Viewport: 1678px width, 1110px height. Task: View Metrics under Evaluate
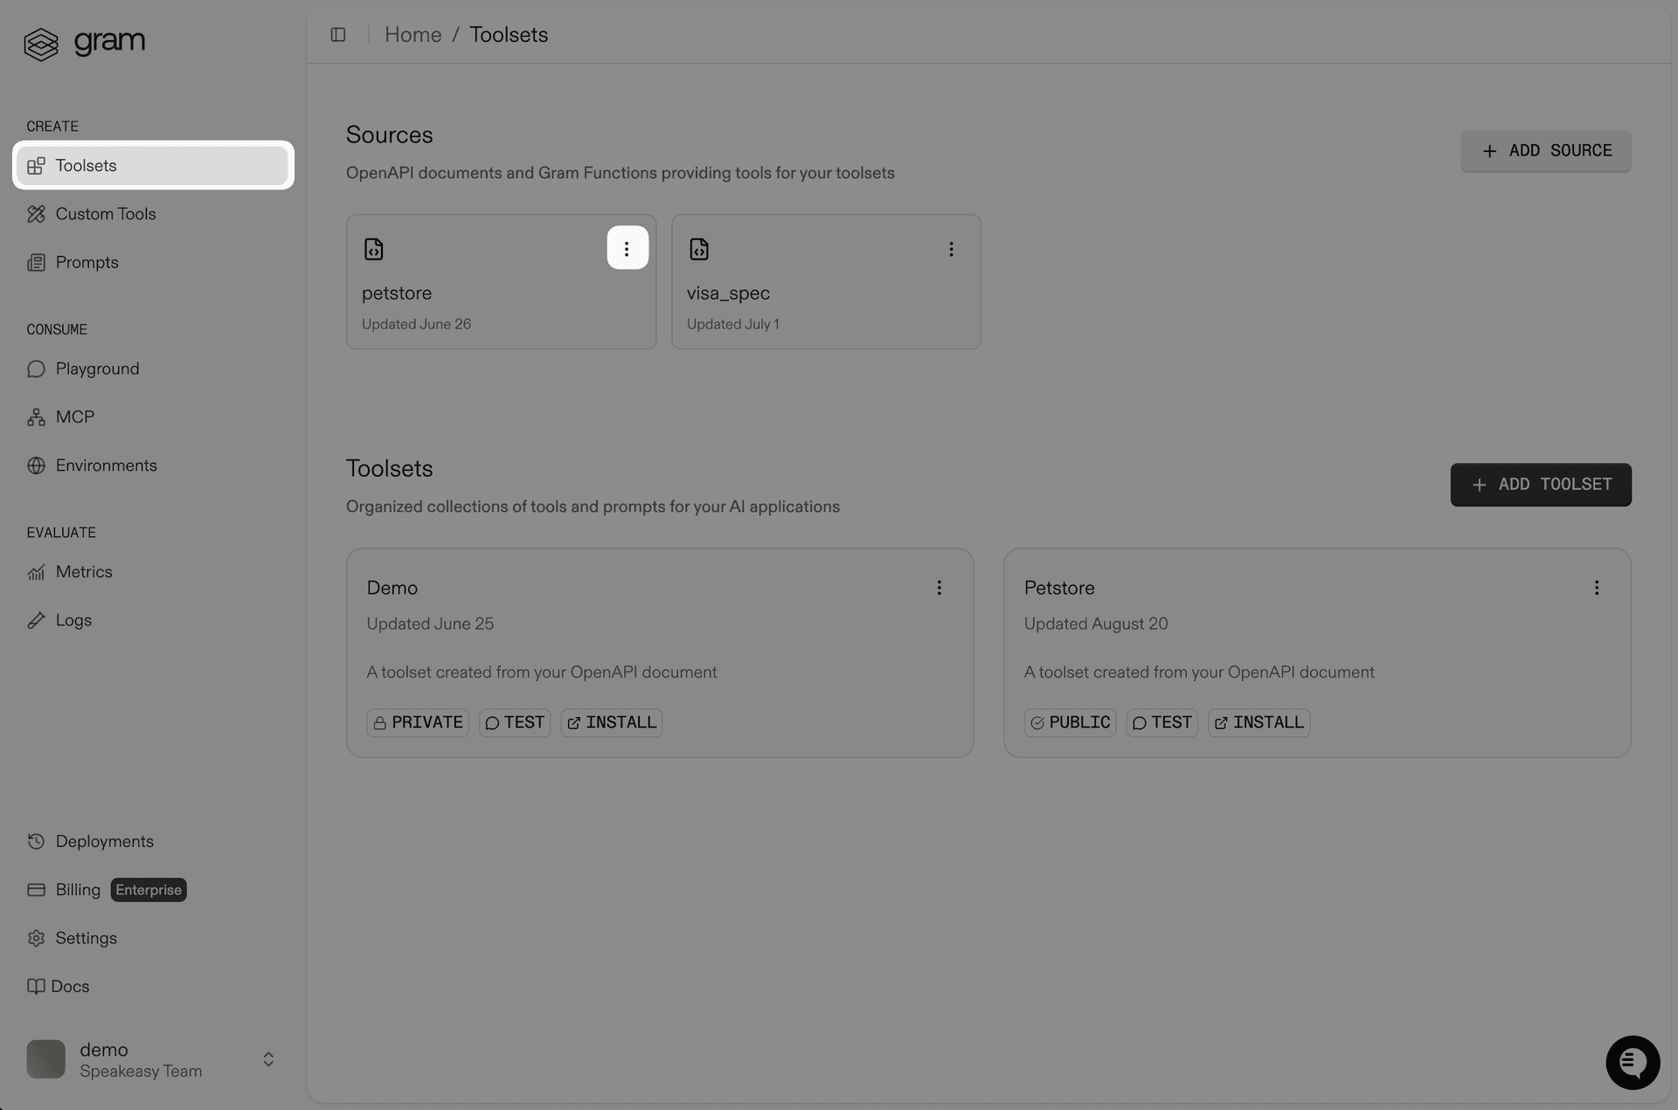click(84, 572)
